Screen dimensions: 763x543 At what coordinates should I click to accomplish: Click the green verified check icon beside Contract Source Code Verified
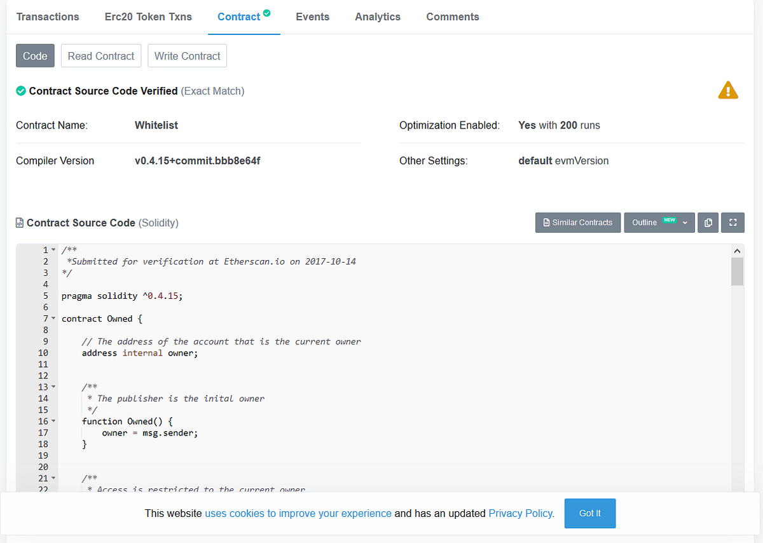(x=21, y=91)
